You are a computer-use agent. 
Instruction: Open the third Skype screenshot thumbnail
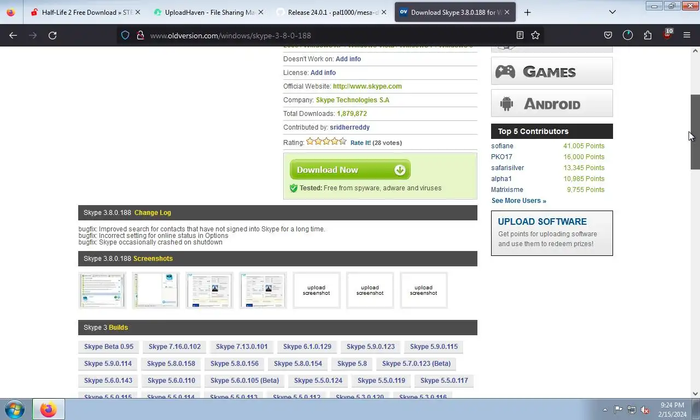coord(209,290)
